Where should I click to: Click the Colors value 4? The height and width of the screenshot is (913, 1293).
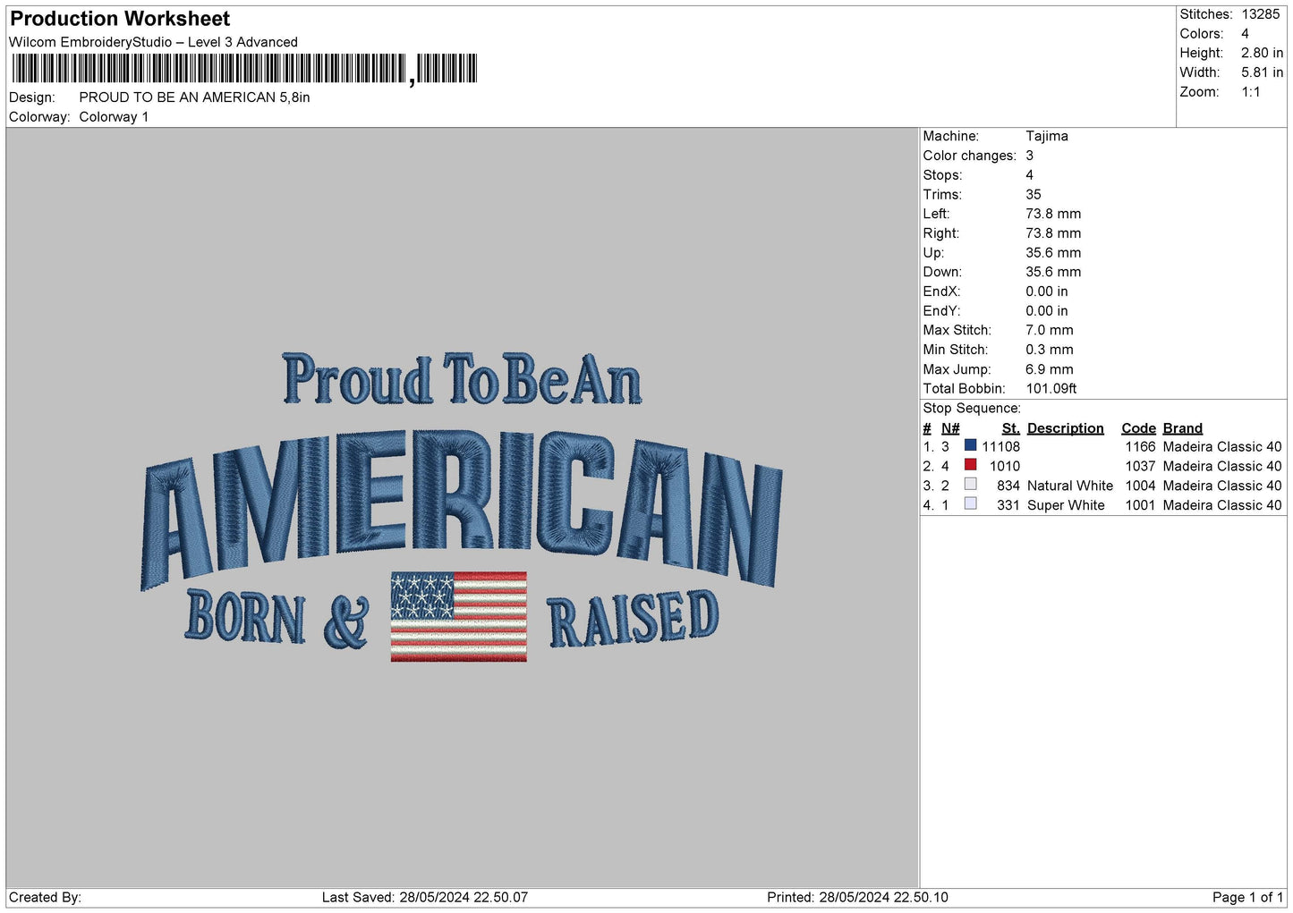[x=1245, y=34]
